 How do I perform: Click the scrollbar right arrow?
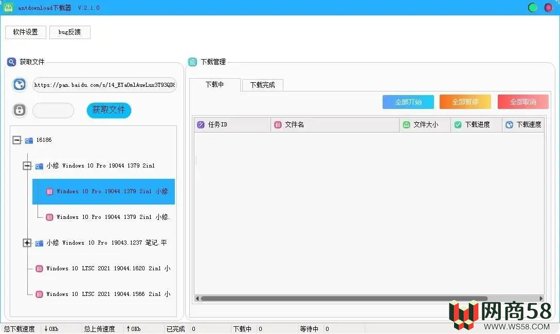tap(541, 299)
